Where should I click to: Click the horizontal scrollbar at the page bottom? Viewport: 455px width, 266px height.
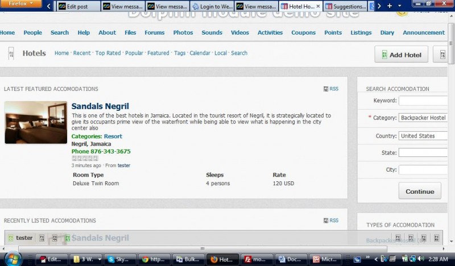coord(202,248)
